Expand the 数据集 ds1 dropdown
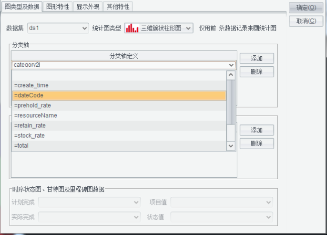This screenshot has height=235, width=327. click(84, 29)
